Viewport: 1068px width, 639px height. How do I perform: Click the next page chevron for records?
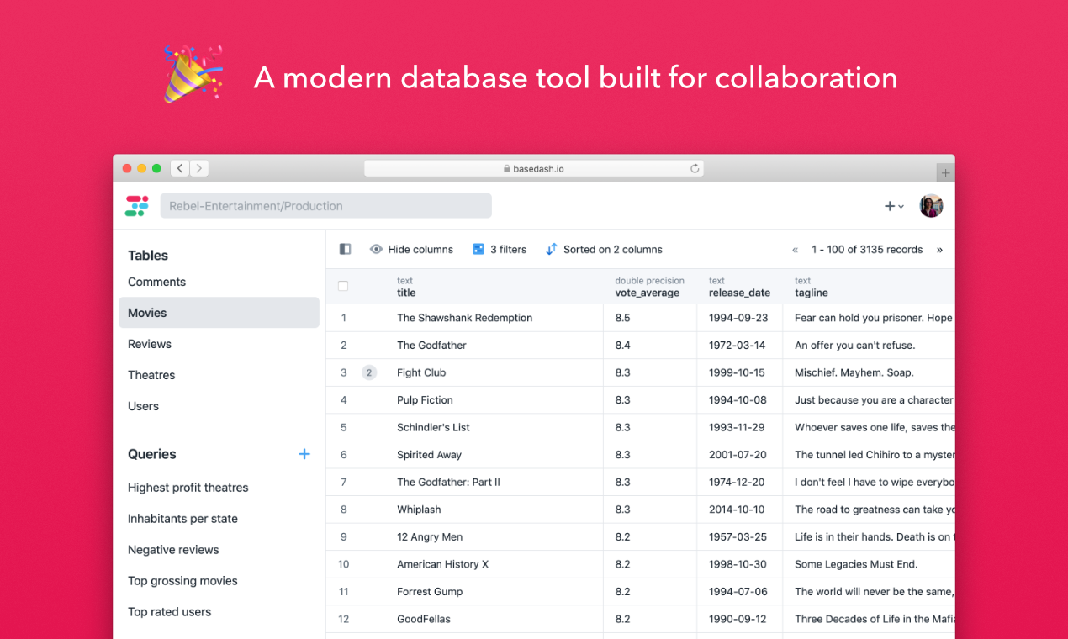tap(939, 249)
